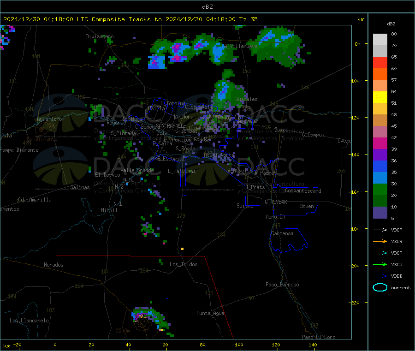Screen dimensions: 415x351
Task: Click the blue VBBB arrow legend icon
Action: (x=380, y=276)
